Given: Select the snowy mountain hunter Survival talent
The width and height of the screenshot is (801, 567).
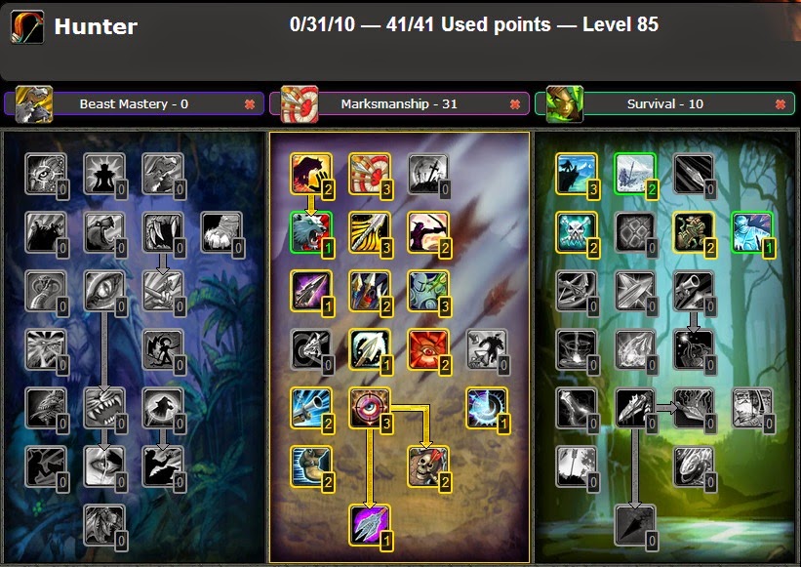Looking at the screenshot, I should pos(577,174).
